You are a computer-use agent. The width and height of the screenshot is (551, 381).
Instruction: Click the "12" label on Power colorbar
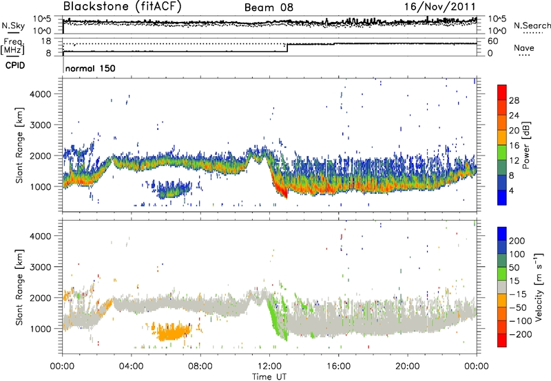(x=514, y=161)
